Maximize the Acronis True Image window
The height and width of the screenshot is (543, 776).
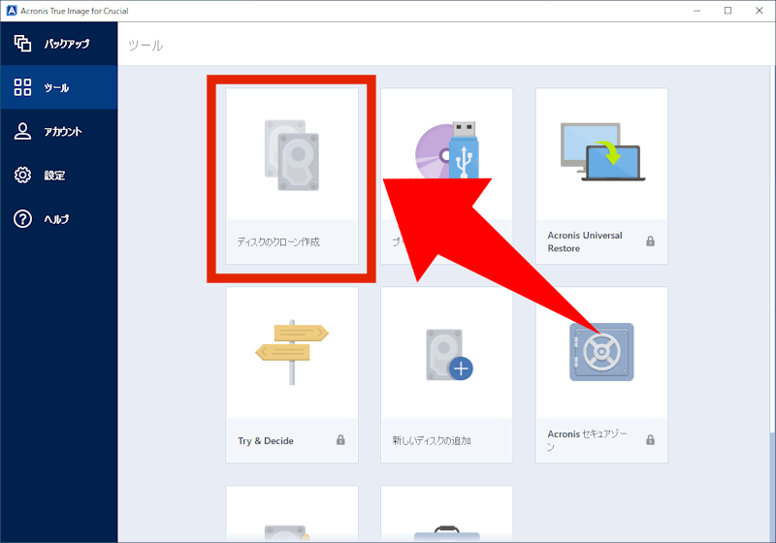[x=727, y=11]
